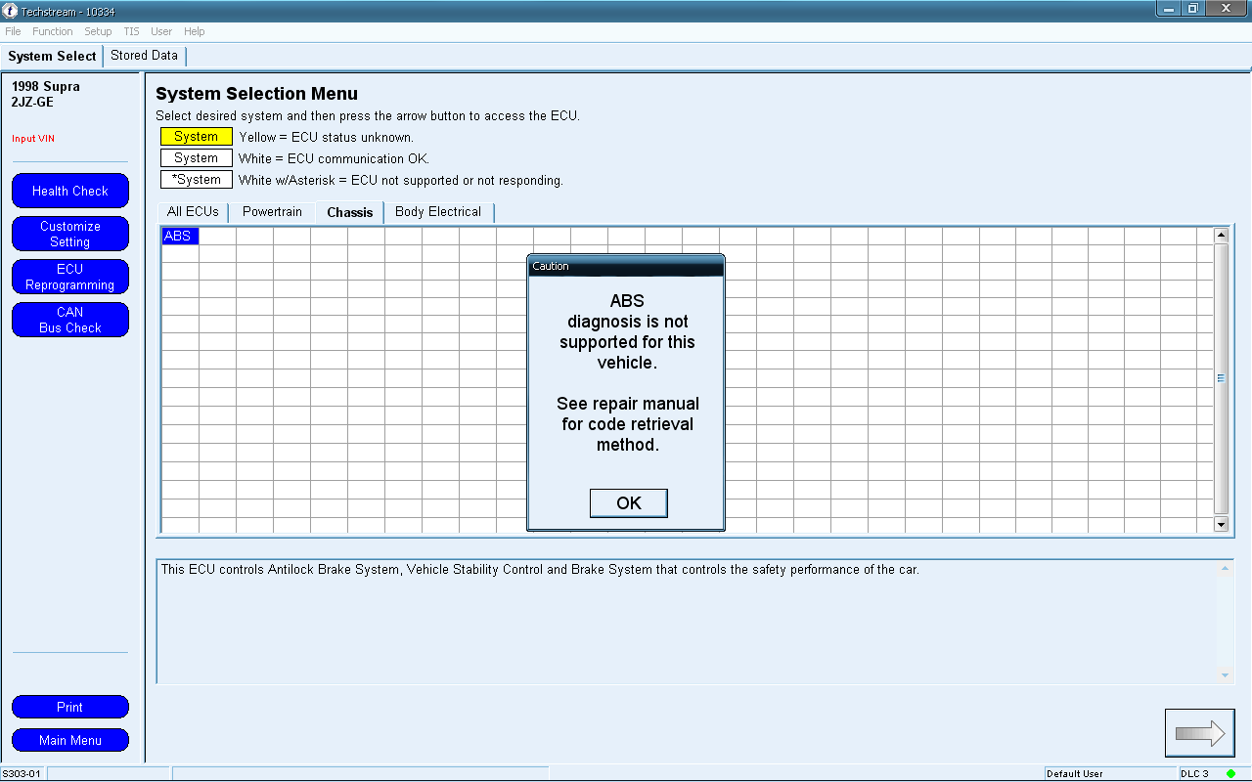This screenshot has width=1252, height=782.
Task: Open the Help menu
Action: (195, 31)
